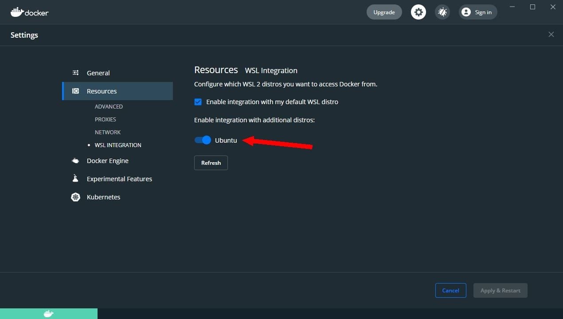Open troubleshoot via the bug icon
The image size is (563, 319).
coord(442,12)
